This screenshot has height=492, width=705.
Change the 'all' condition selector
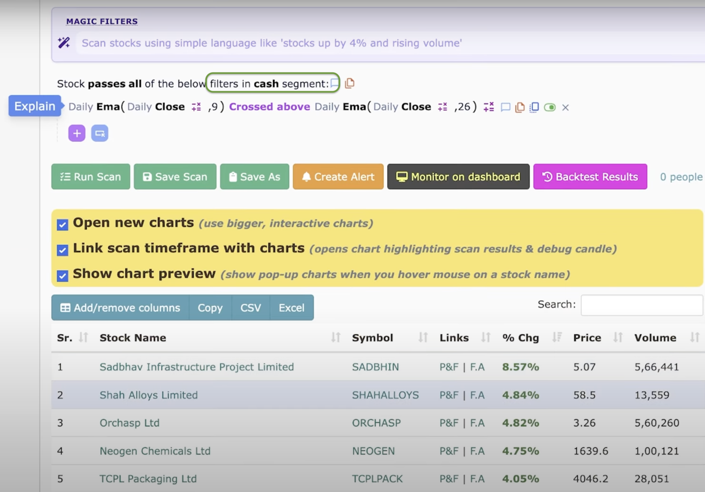point(135,84)
